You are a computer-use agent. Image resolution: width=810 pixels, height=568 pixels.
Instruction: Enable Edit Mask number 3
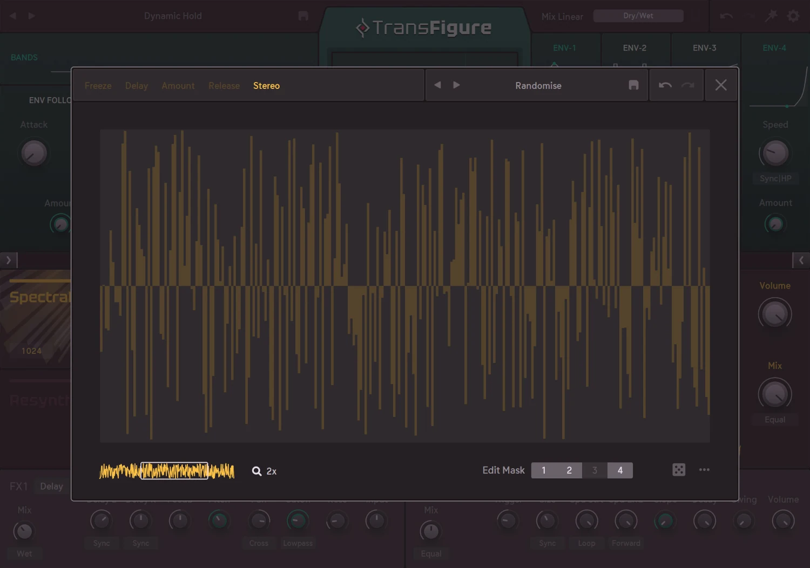[x=595, y=470]
